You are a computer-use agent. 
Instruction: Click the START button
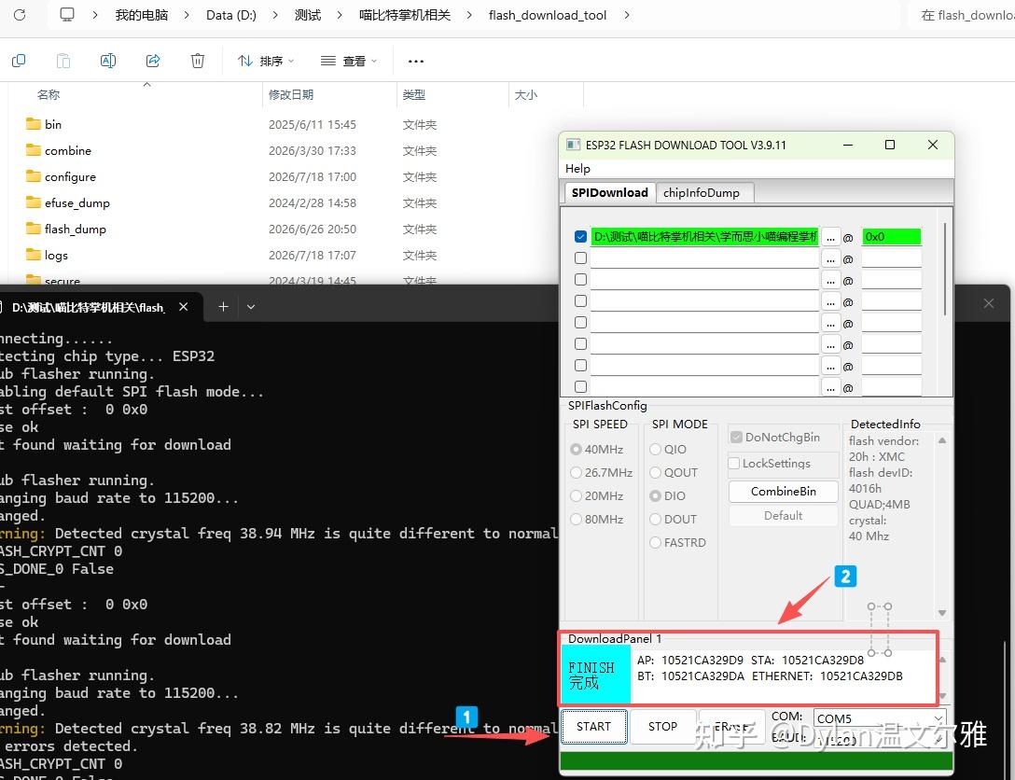(x=593, y=726)
